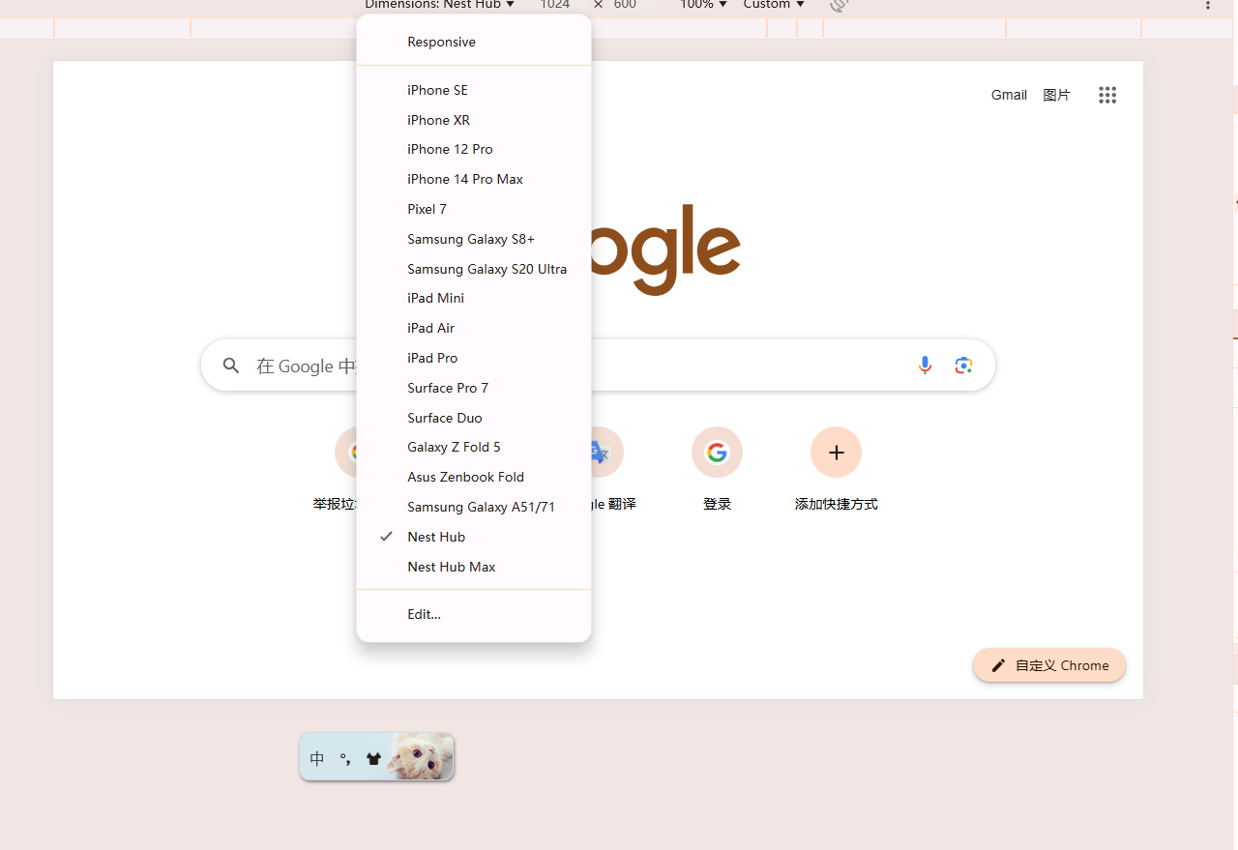Select Galaxy Z Fold 5 device
Viewport: 1238px width, 850px height.
[474, 447]
